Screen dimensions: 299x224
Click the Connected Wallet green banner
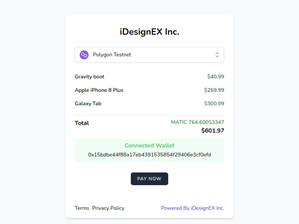click(149, 145)
